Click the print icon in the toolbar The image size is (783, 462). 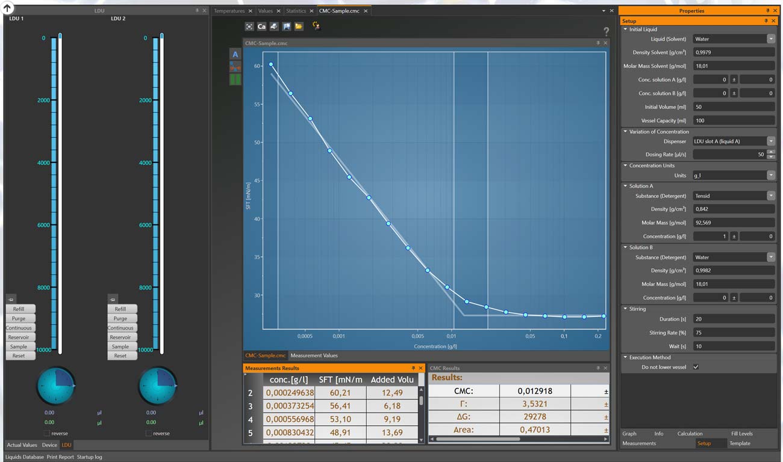pos(274,26)
